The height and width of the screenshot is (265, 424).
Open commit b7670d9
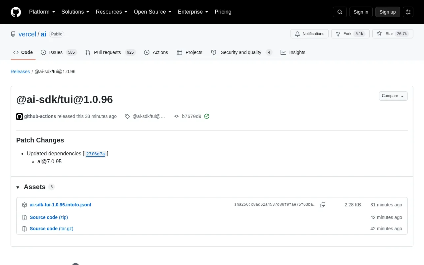(x=191, y=117)
